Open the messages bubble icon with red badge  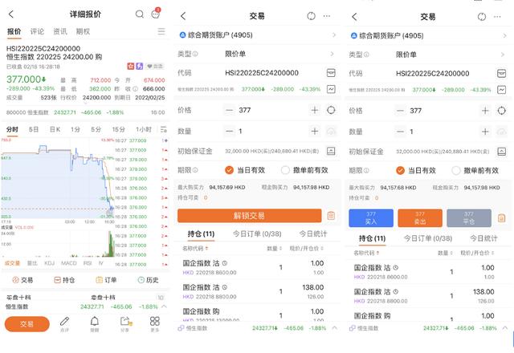pos(155,14)
